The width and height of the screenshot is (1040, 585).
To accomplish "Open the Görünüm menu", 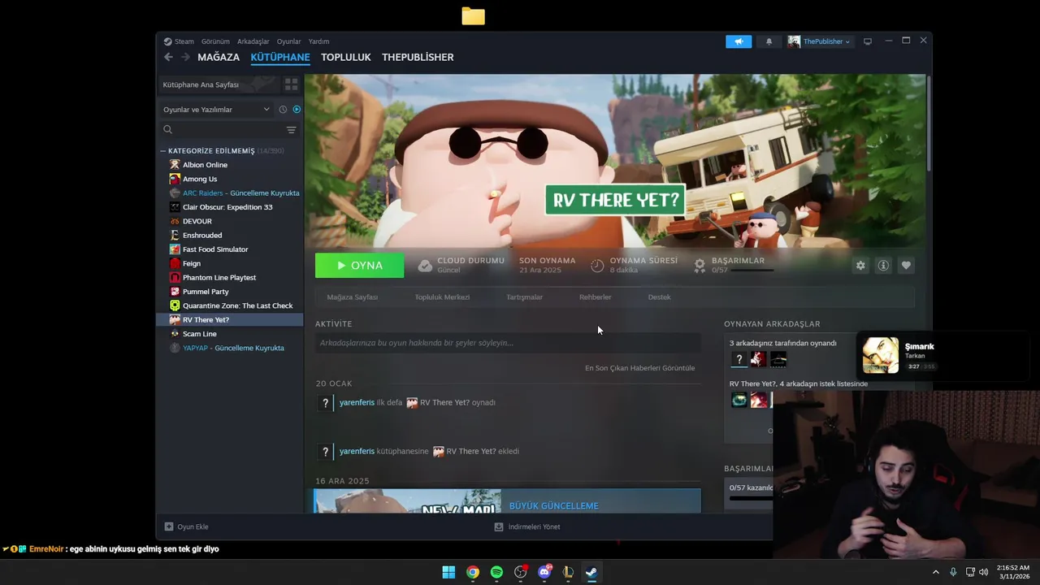I will coord(215,41).
